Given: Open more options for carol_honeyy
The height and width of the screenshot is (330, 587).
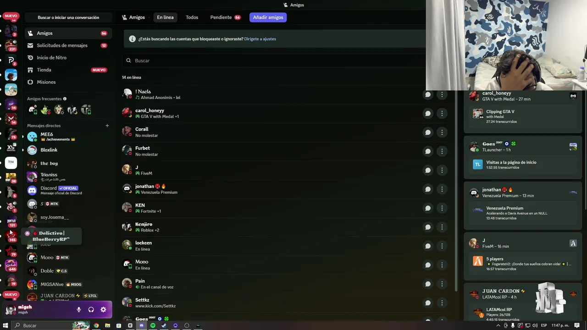Looking at the screenshot, I should (x=442, y=113).
